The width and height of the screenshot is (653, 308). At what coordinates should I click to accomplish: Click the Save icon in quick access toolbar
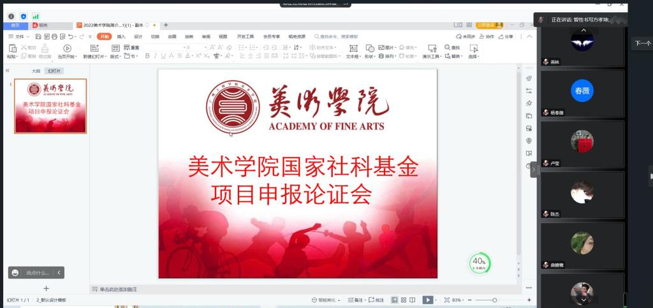click(x=38, y=36)
